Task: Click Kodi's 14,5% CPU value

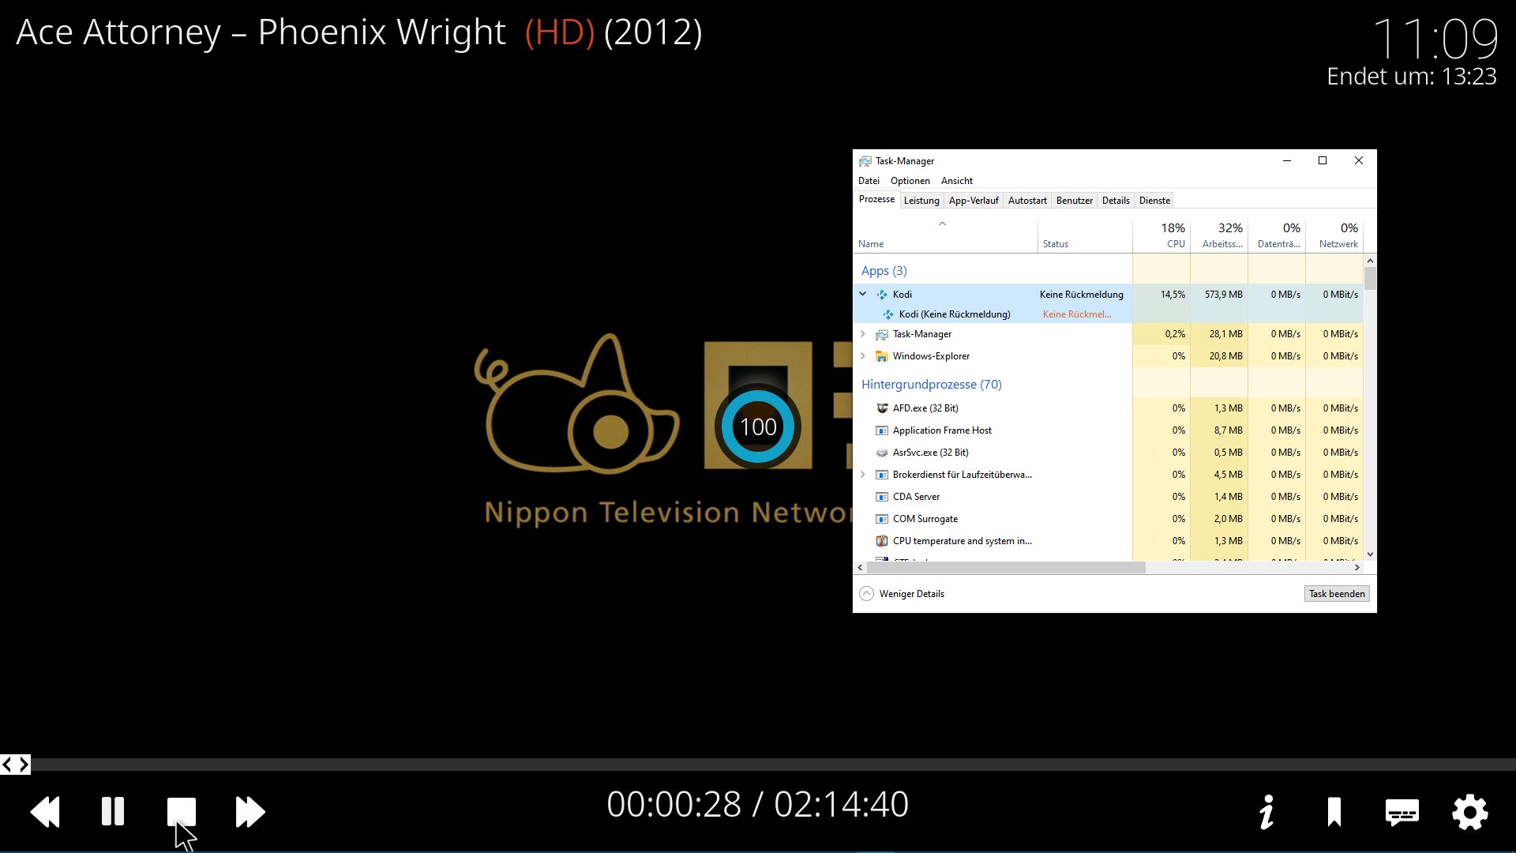Action: (1173, 295)
